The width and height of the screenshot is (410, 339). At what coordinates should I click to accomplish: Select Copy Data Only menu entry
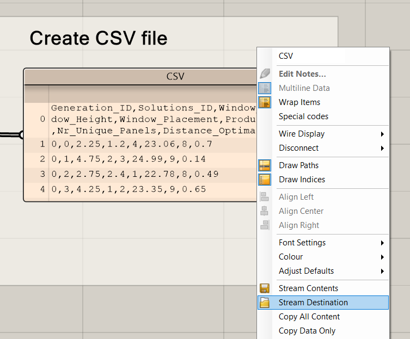(323, 331)
